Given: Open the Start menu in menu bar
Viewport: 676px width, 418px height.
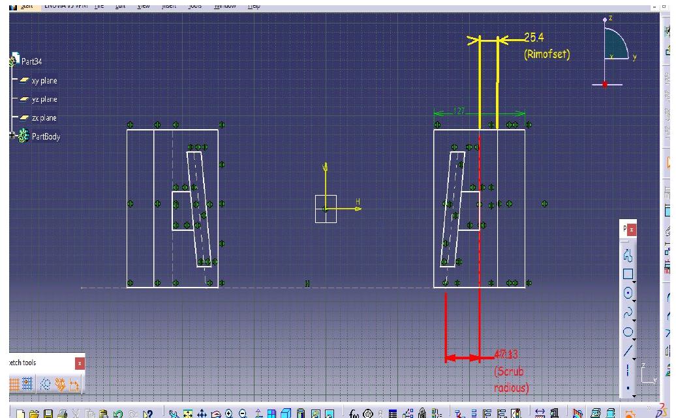Looking at the screenshot, I should (27, 6).
